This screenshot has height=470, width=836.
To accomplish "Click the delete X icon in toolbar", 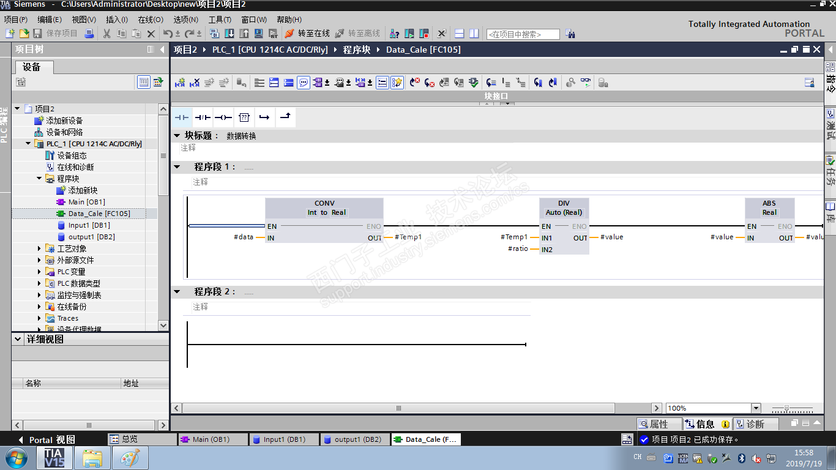I will coord(151,33).
